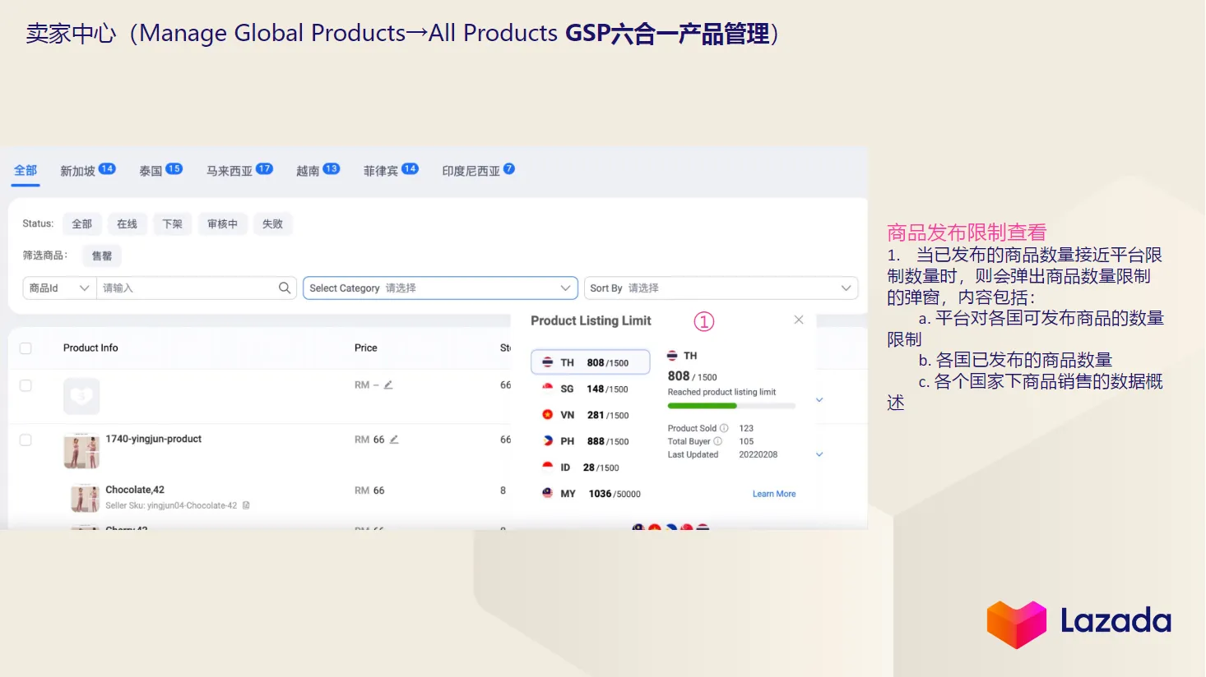Select the TH Thailand flag icon
Screen dimensions: 1206x677
(x=548, y=362)
